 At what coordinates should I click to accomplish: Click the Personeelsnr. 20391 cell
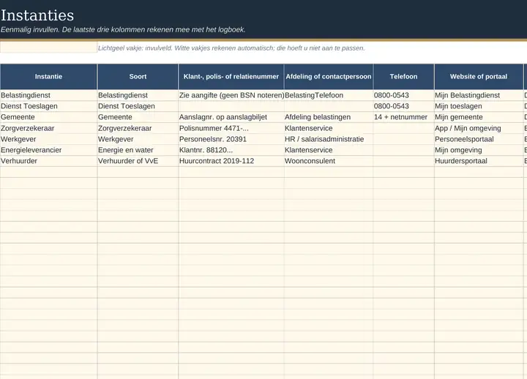(x=231, y=139)
